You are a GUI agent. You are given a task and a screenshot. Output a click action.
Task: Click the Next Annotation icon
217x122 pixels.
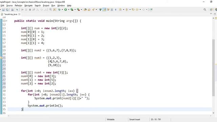click(x=121, y=10)
